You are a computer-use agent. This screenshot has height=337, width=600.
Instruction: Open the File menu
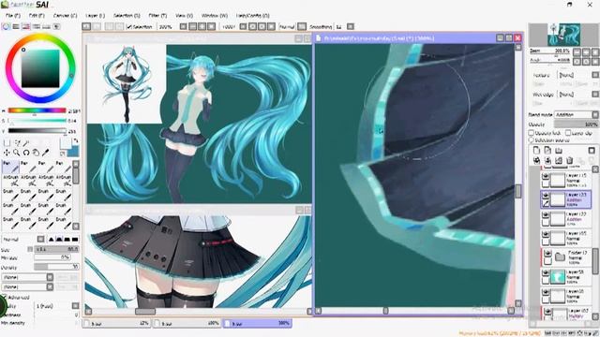13,16
